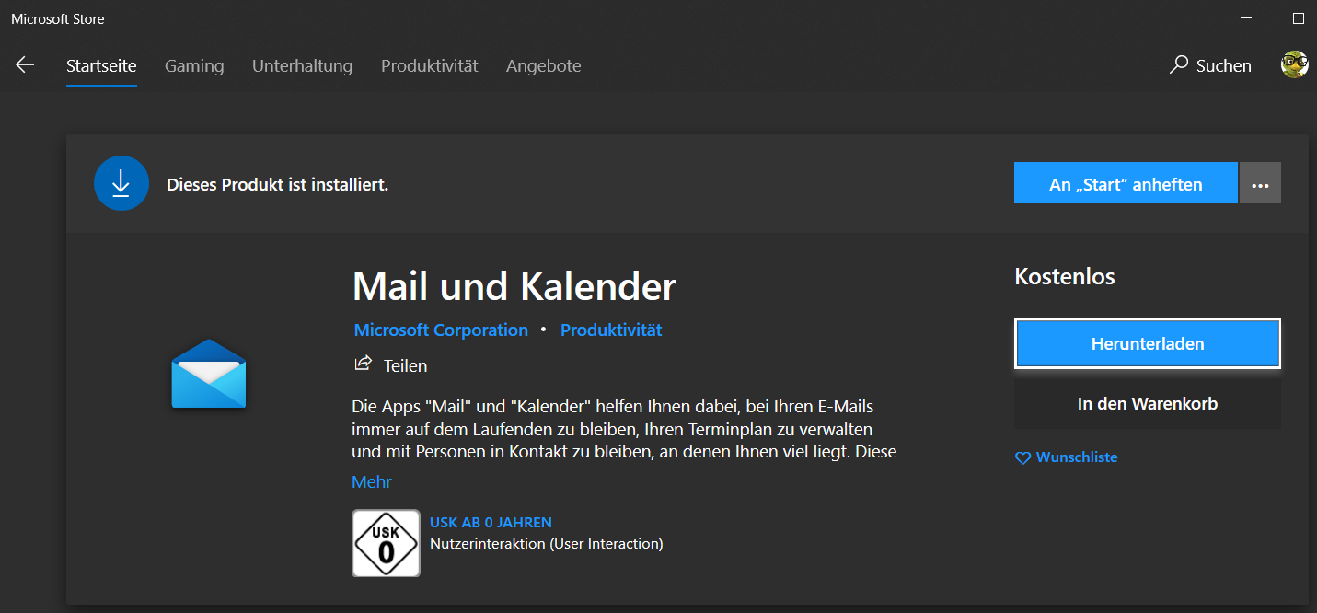The height and width of the screenshot is (613, 1317).
Task: Maximize the Microsoft Store window
Action: [1299, 18]
